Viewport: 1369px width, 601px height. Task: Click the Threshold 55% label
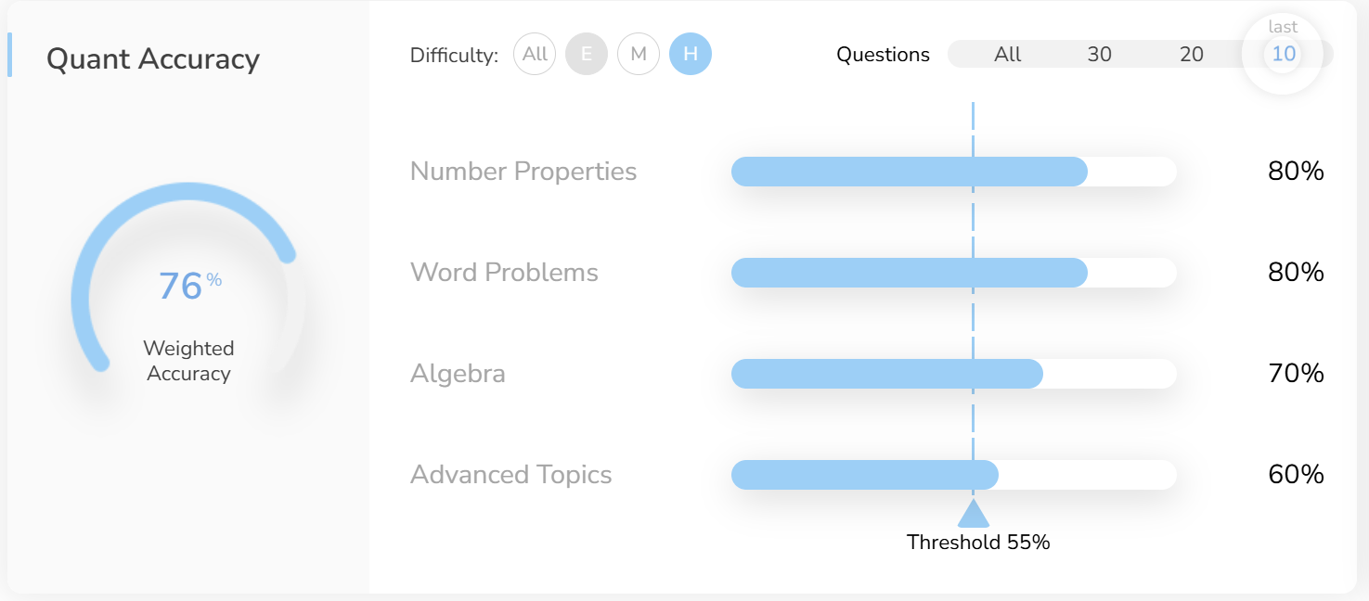coord(978,543)
